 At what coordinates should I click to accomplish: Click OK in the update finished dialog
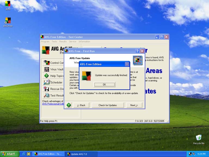pos(104,84)
